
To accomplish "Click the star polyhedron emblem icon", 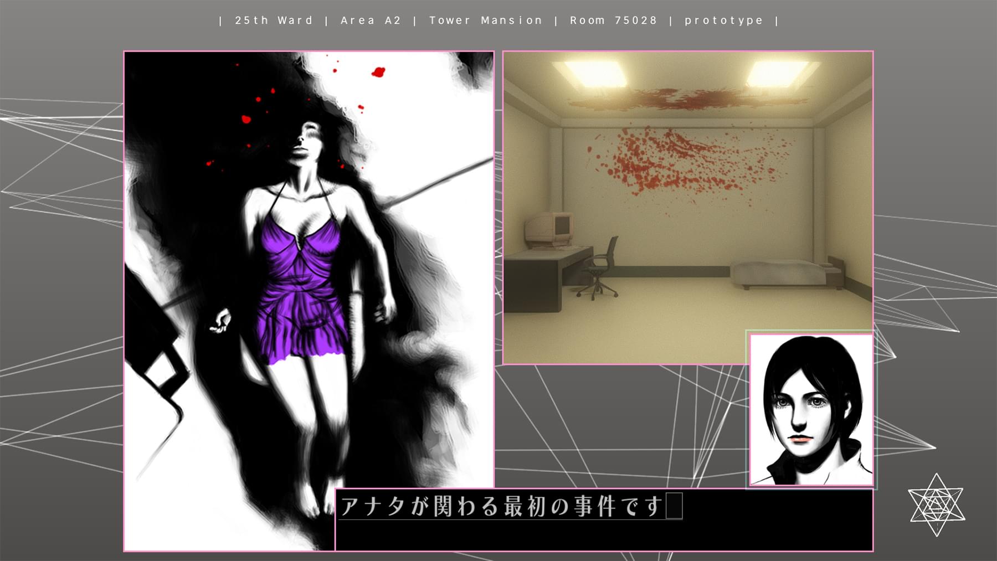I will click(936, 505).
